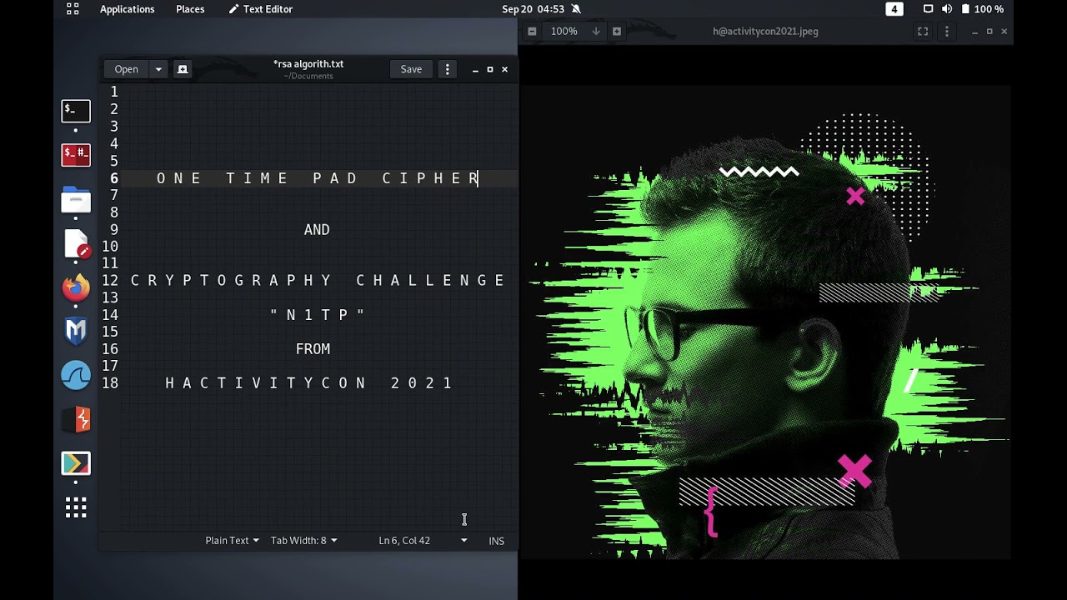1067x600 pixels.
Task: Open the Places menu
Action: point(190,9)
